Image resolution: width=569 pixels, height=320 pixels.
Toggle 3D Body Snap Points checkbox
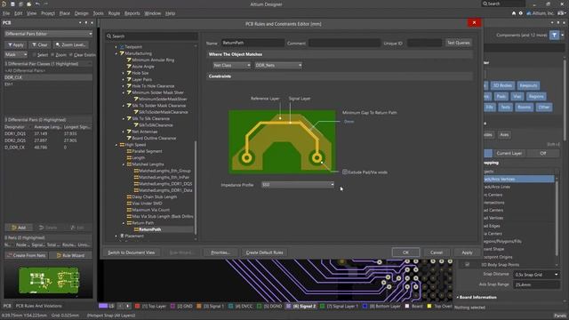pos(468,265)
